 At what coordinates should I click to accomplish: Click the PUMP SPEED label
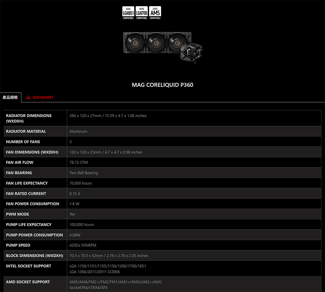(18, 245)
